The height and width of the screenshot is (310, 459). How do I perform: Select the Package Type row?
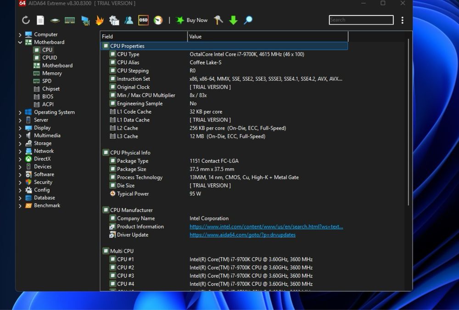[x=224, y=161]
